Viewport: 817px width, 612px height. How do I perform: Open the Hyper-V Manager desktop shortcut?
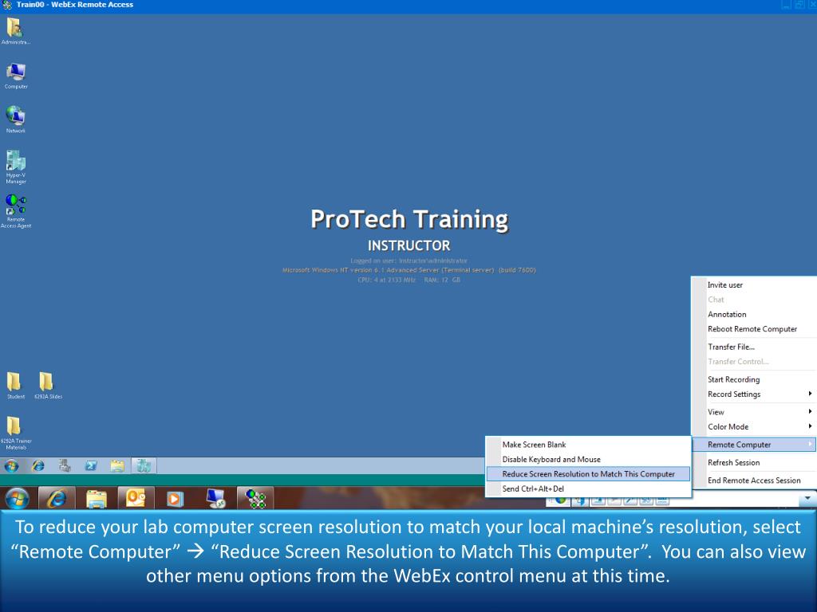click(x=16, y=167)
